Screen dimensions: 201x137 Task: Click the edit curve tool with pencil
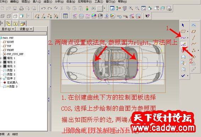pyautogui.click(x=183, y=44)
